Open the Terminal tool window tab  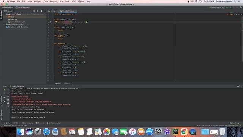click(40, 123)
